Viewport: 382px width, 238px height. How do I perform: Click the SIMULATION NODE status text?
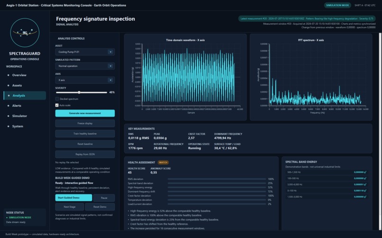(20, 218)
